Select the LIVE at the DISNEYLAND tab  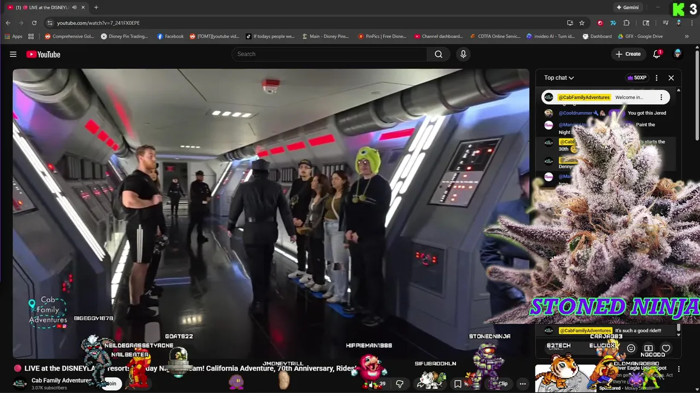point(46,8)
